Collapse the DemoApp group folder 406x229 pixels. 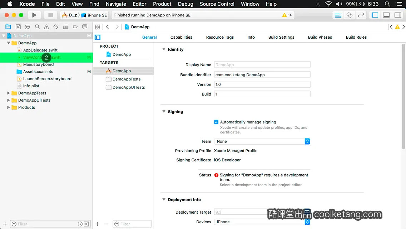[9, 43]
